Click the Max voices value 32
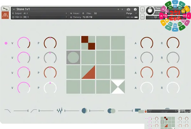This screenshot has width=191, height=129. 95,14
